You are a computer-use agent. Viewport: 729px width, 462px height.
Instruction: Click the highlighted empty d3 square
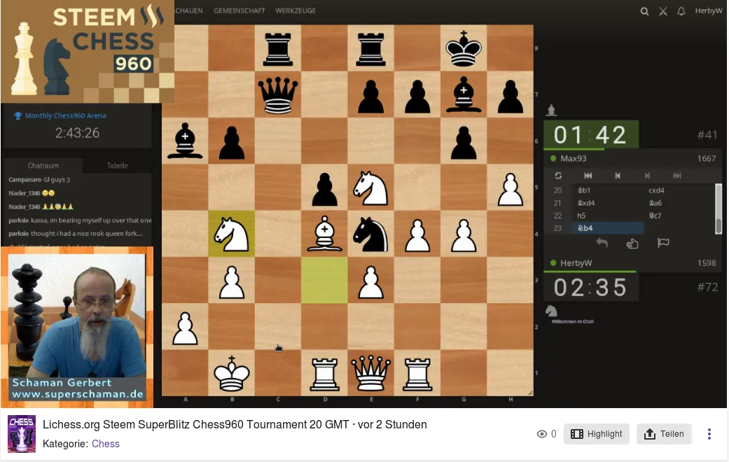[324, 280]
